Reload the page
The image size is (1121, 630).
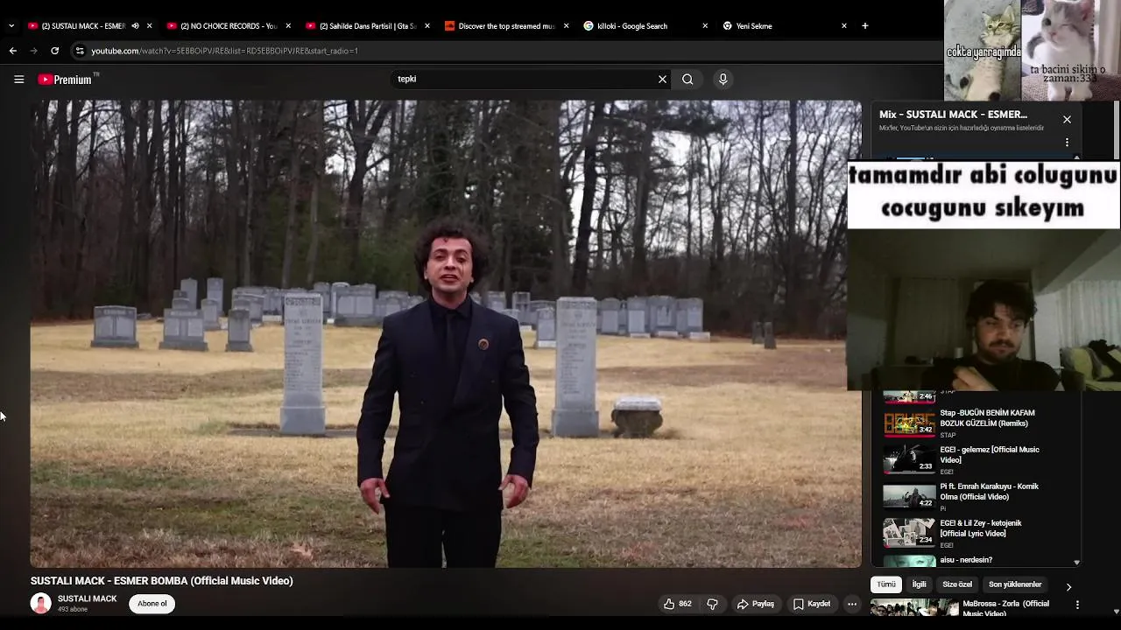coord(54,51)
